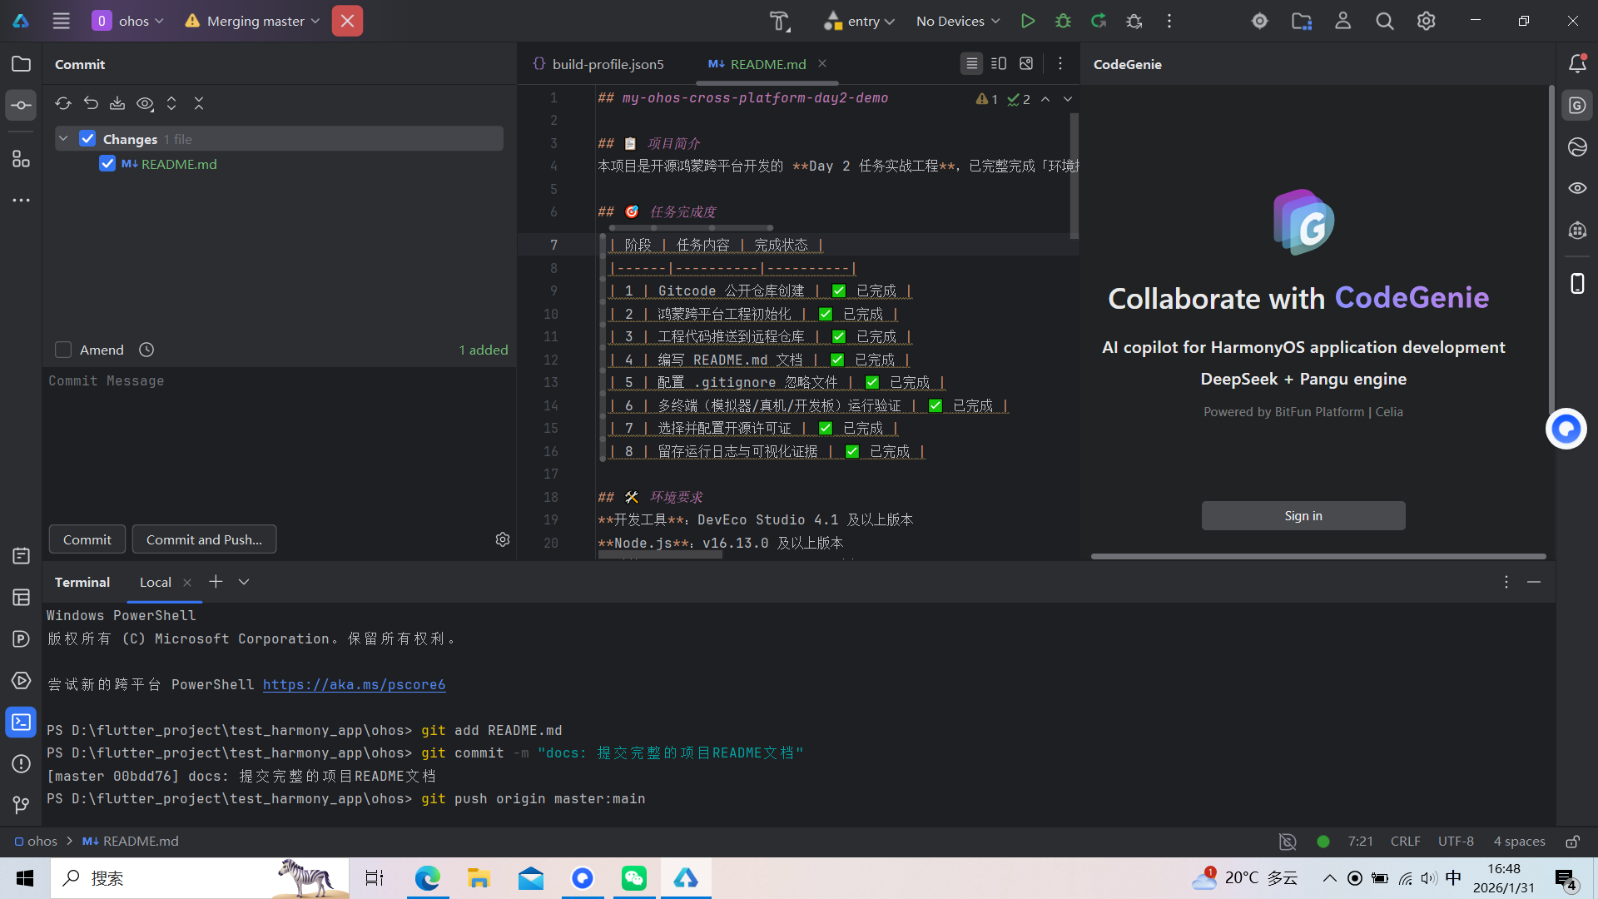Viewport: 1598px width, 899px height.
Task: Uncheck the Changes group checkbox
Action: 87,139
